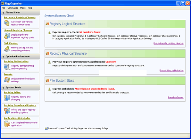Click 'Freeing disk space and correcting problems' text
This screenshot has height=139, width=191.
(x=22, y=49)
